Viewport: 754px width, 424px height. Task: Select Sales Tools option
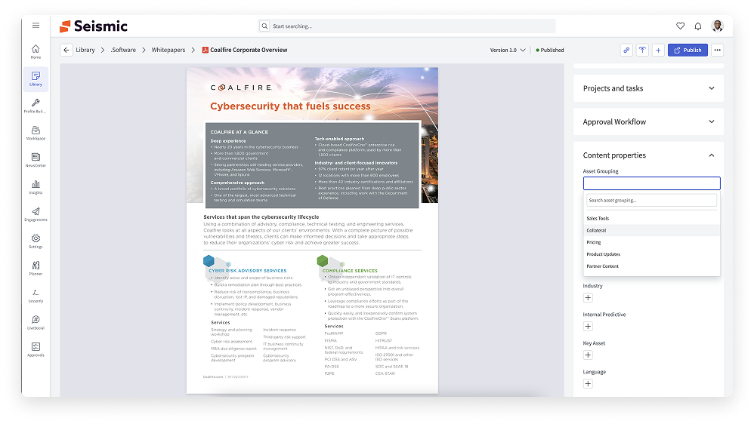[x=651, y=219]
